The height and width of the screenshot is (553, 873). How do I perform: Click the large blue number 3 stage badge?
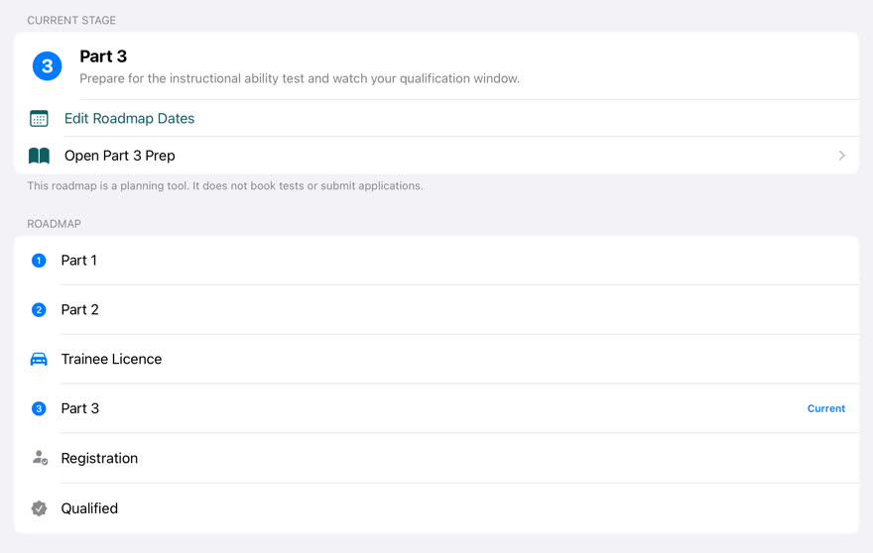tap(47, 66)
